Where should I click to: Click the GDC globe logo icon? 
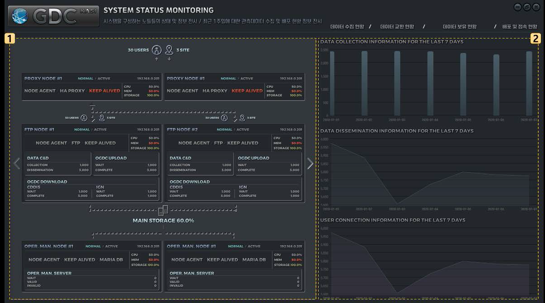[x=20, y=16]
